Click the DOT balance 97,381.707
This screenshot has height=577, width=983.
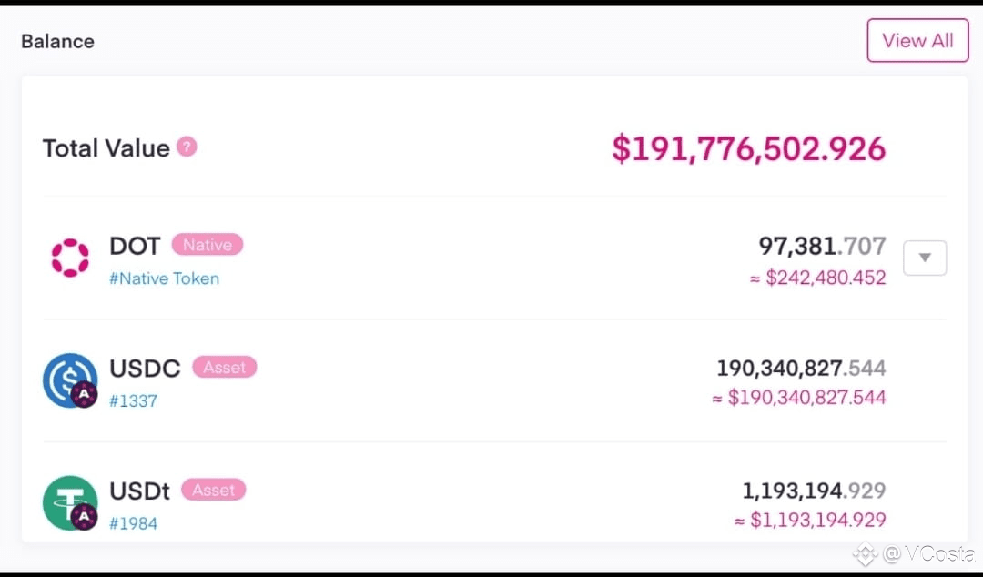click(x=823, y=246)
